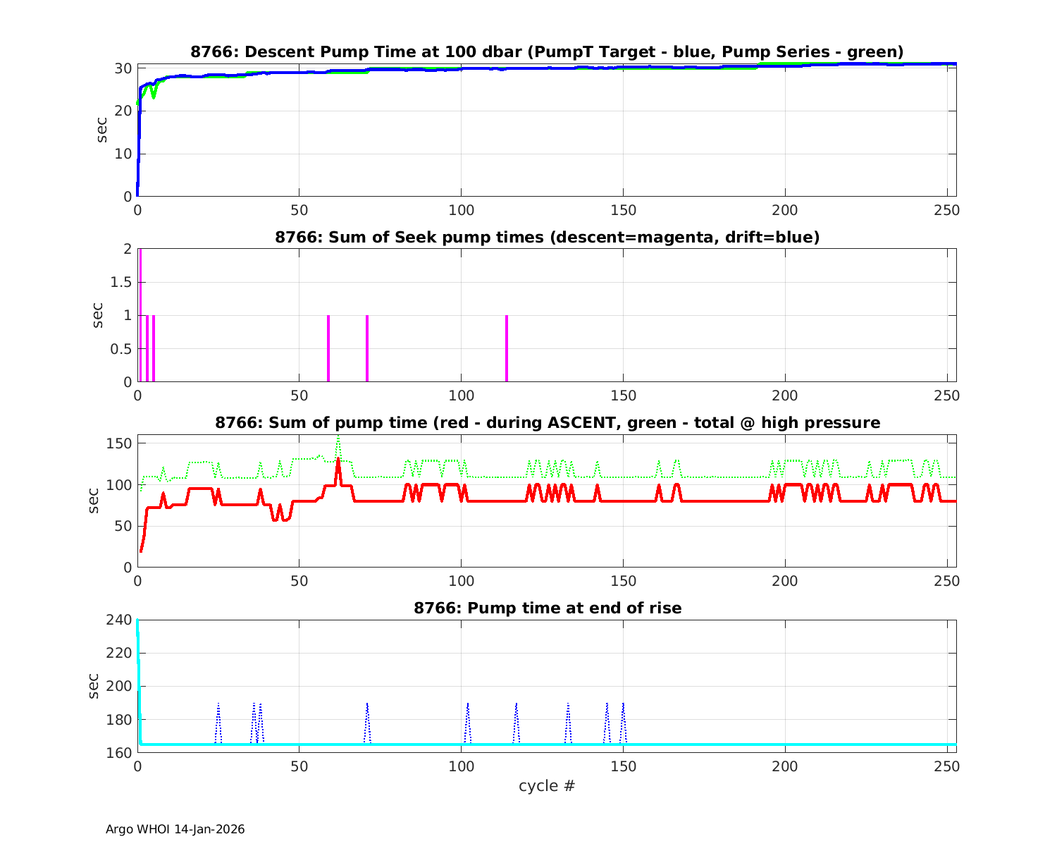Click the Argo WHOI 14-Jan-2026 footer text
The width and height of the screenshot is (1057, 846).
coord(175,829)
